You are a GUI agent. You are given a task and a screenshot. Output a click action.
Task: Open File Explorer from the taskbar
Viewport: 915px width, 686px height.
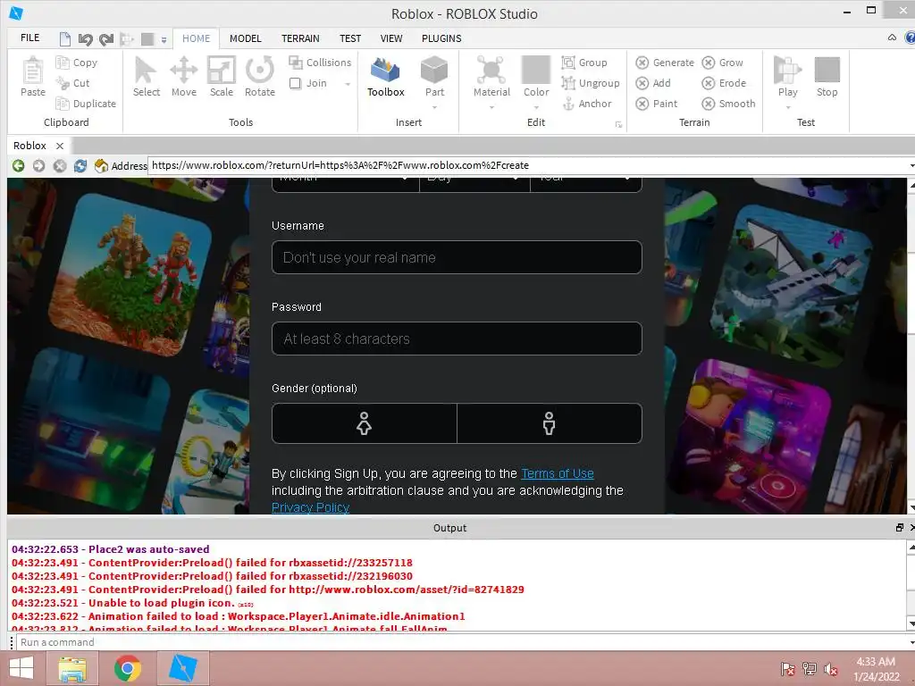72,668
